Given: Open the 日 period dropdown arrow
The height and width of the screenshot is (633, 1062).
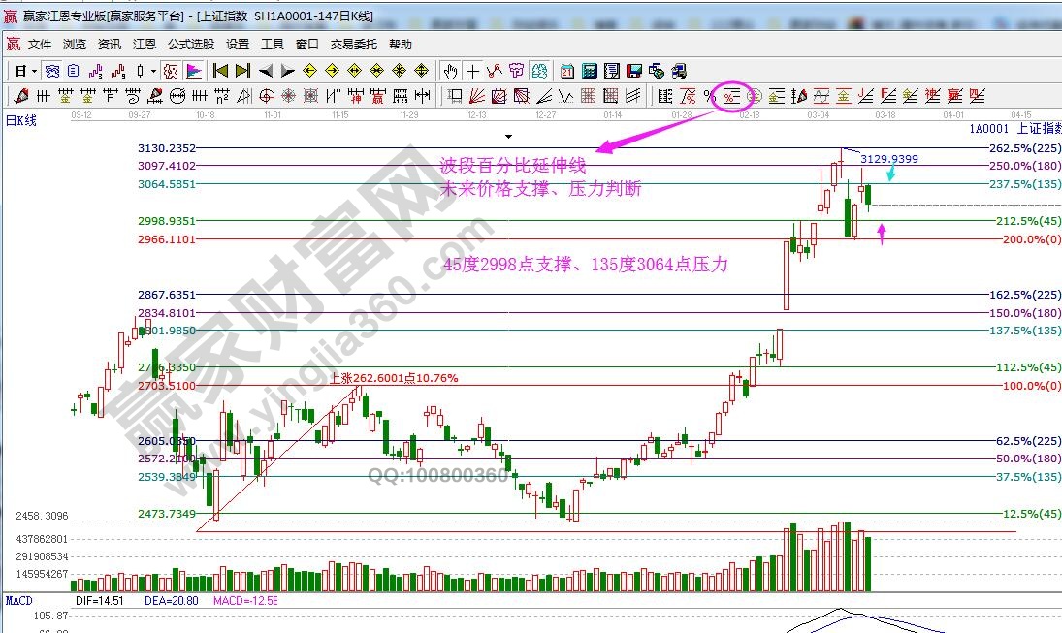Looking at the screenshot, I should pos(35,71).
